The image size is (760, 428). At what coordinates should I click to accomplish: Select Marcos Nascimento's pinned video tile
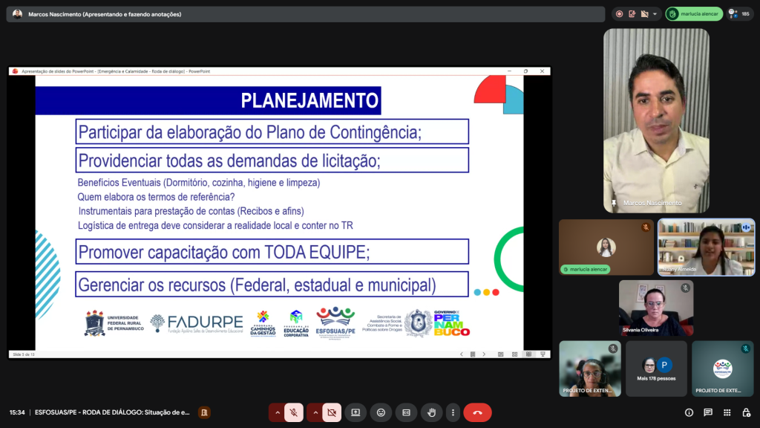(656, 120)
